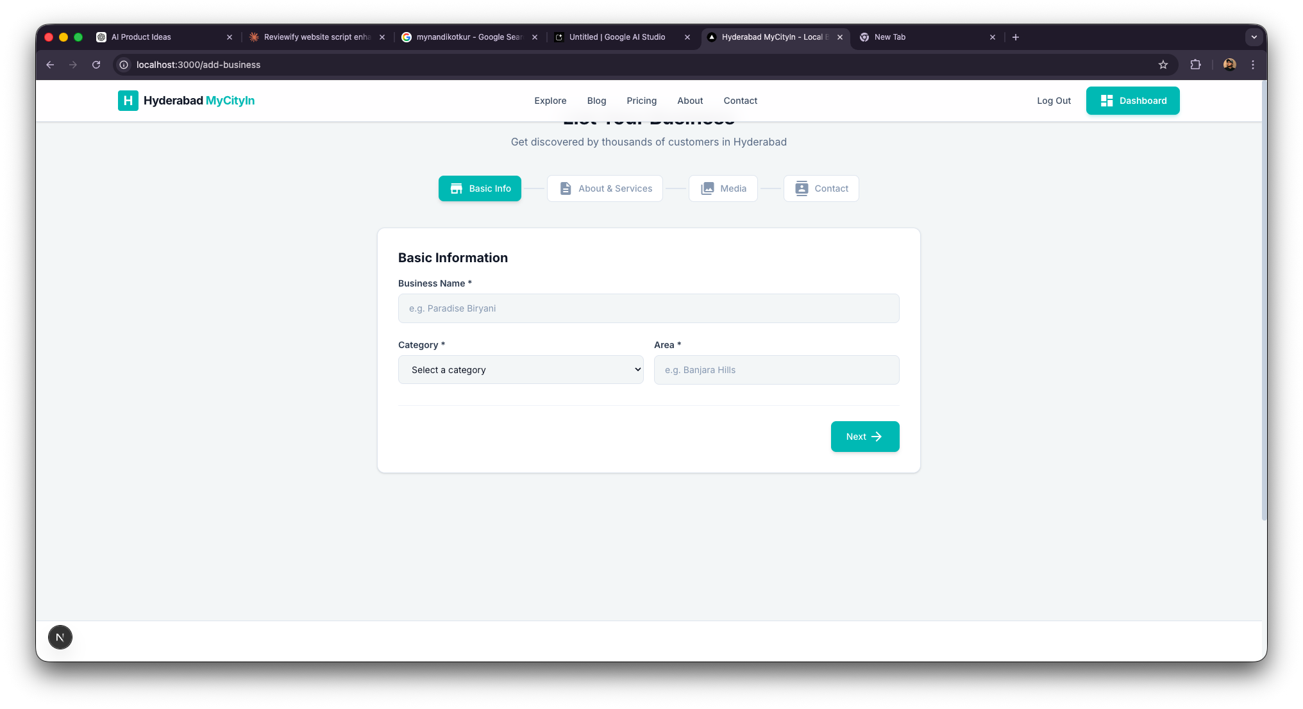Viewport: 1303px width, 709px height.
Task: Click the Hyderabad MyCityIn H logo icon
Action: 128,101
